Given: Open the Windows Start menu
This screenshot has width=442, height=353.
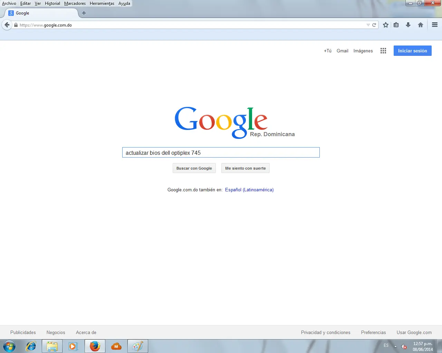Looking at the screenshot, I should point(9,346).
